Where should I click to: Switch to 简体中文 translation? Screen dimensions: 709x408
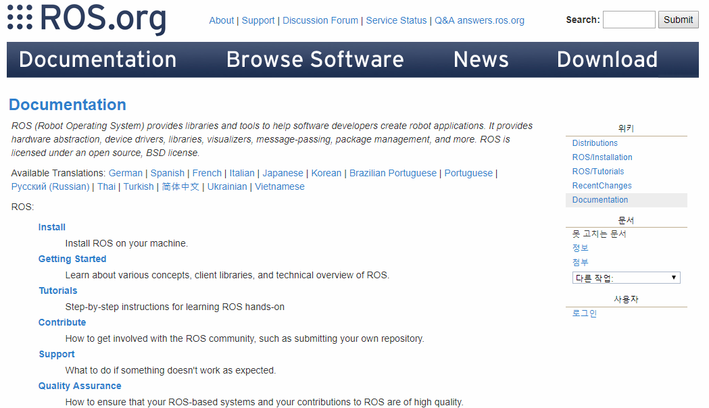pyautogui.click(x=180, y=186)
